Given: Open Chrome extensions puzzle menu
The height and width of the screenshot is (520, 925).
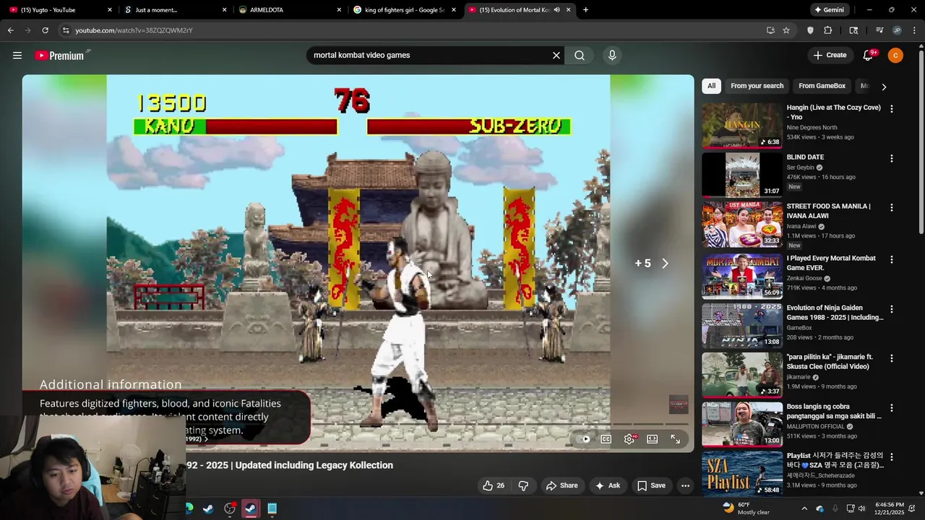Looking at the screenshot, I should click(828, 30).
